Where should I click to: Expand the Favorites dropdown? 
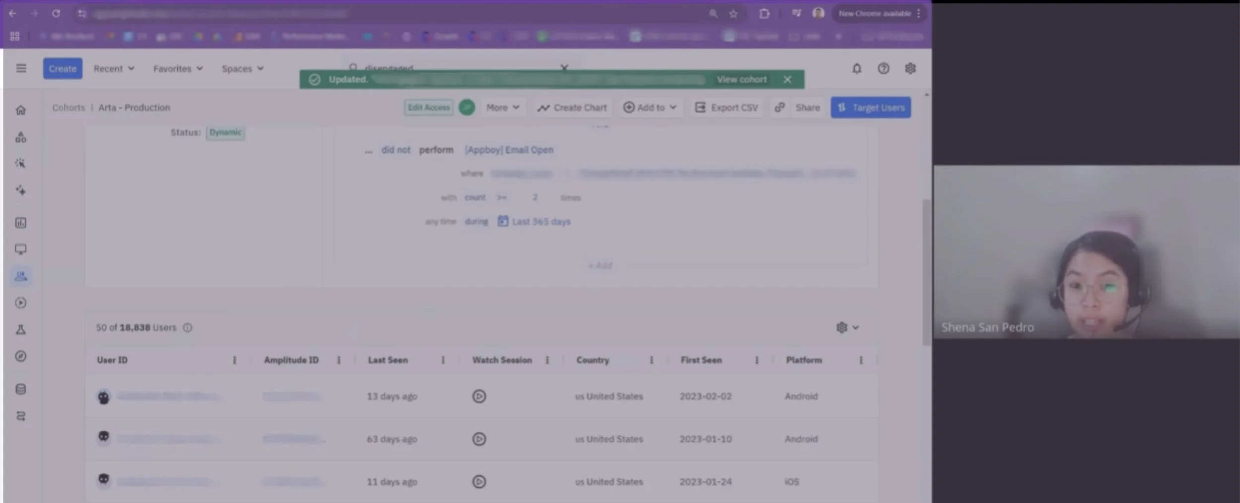coord(178,69)
